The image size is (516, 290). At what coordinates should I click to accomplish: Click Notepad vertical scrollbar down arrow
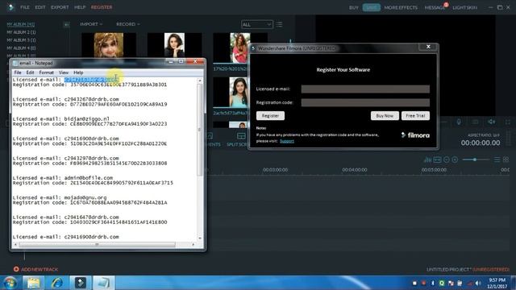[200, 238]
